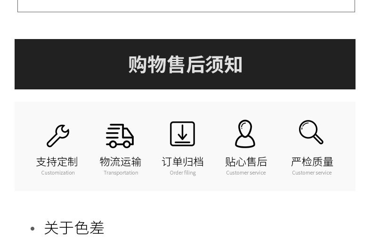The image size is (372, 247).
Task: Click the magnifying glass quality inspection icon
Action: pyautogui.click(x=311, y=132)
